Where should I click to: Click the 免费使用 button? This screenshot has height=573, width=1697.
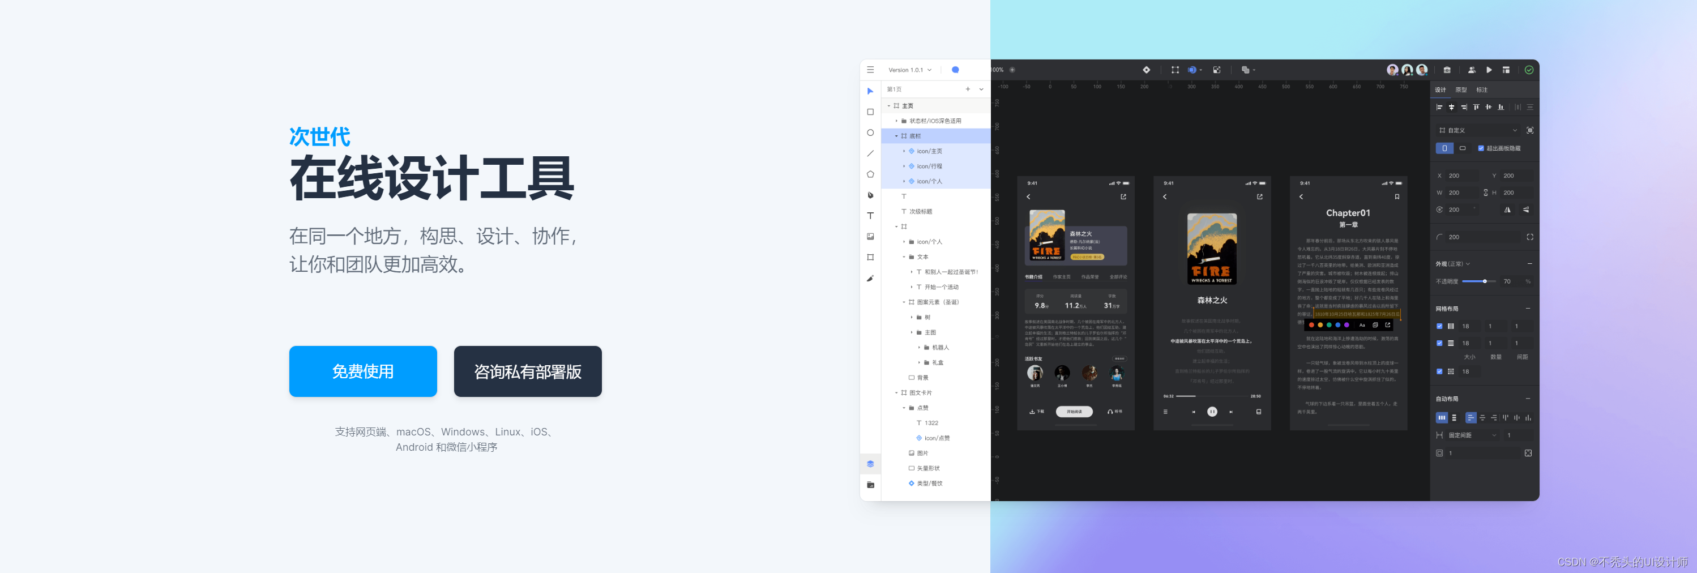point(363,371)
